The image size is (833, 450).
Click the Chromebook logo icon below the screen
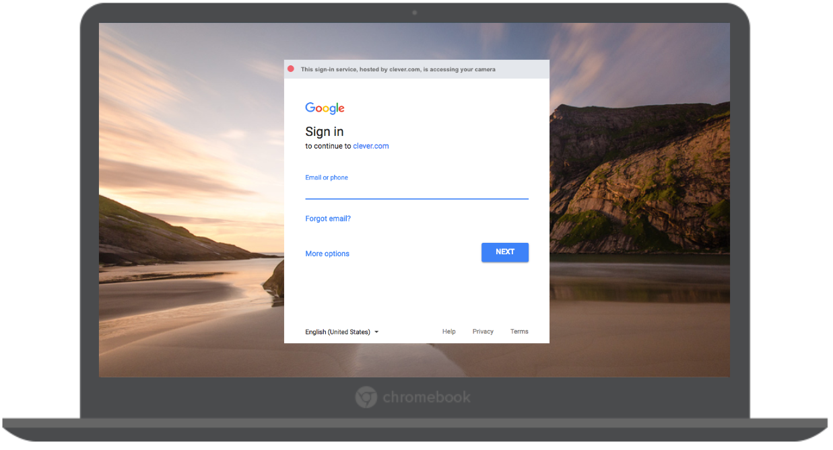(x=366, y=397)
